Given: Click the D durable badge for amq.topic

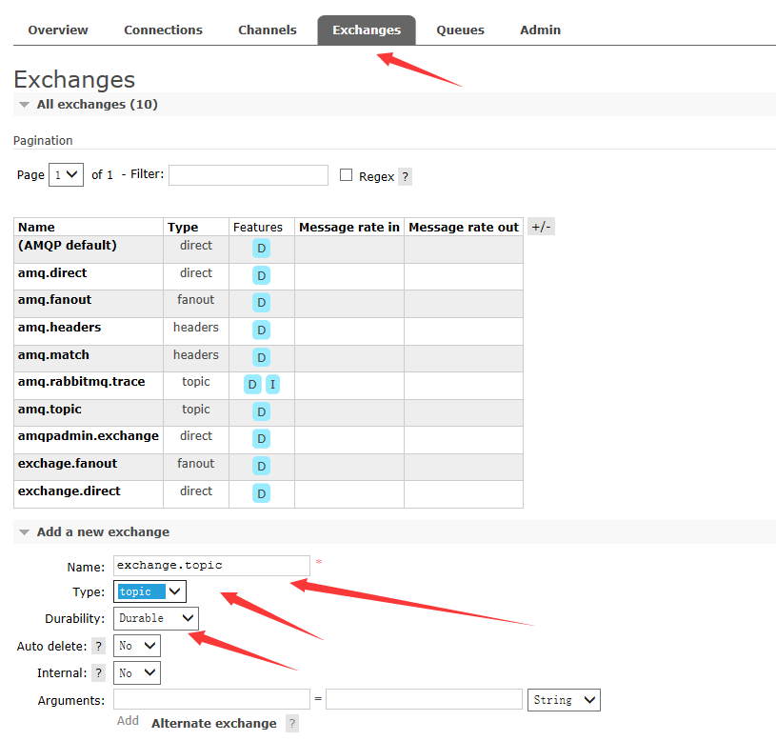Looking at the screenshot, I should click(x=261, y=411).
